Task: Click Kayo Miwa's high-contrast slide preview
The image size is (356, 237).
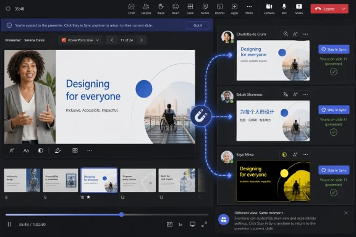Action: pyautogui.click(x=273, y=181)
